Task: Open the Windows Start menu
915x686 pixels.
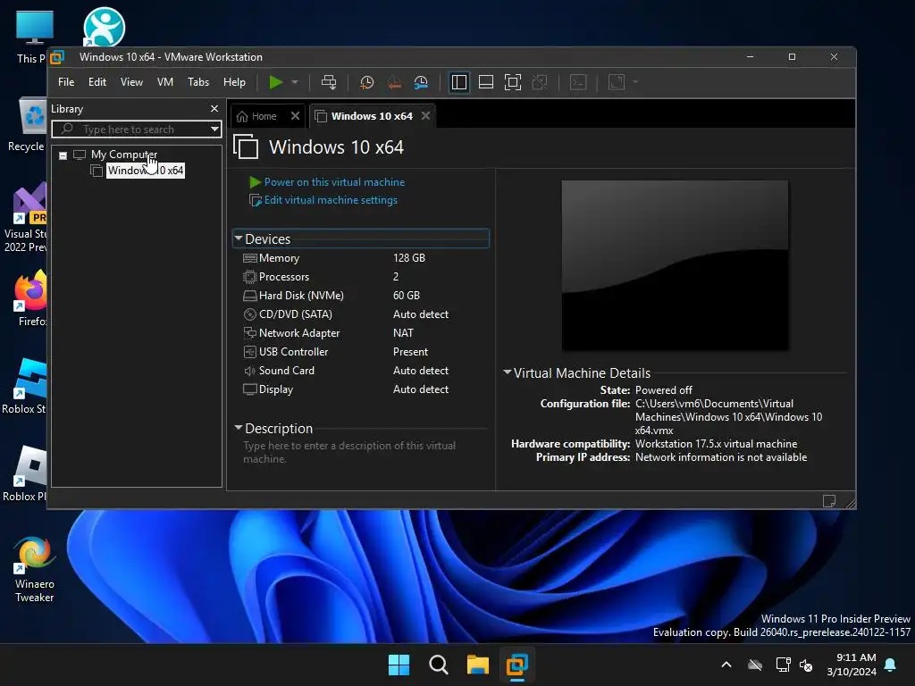Action: [399, 665]
